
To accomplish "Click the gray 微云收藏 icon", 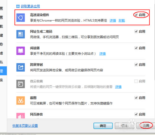I will pyautogui.click(x=20, y=84).
